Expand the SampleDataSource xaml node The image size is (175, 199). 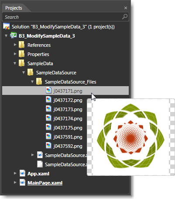(x=33, y=155)
